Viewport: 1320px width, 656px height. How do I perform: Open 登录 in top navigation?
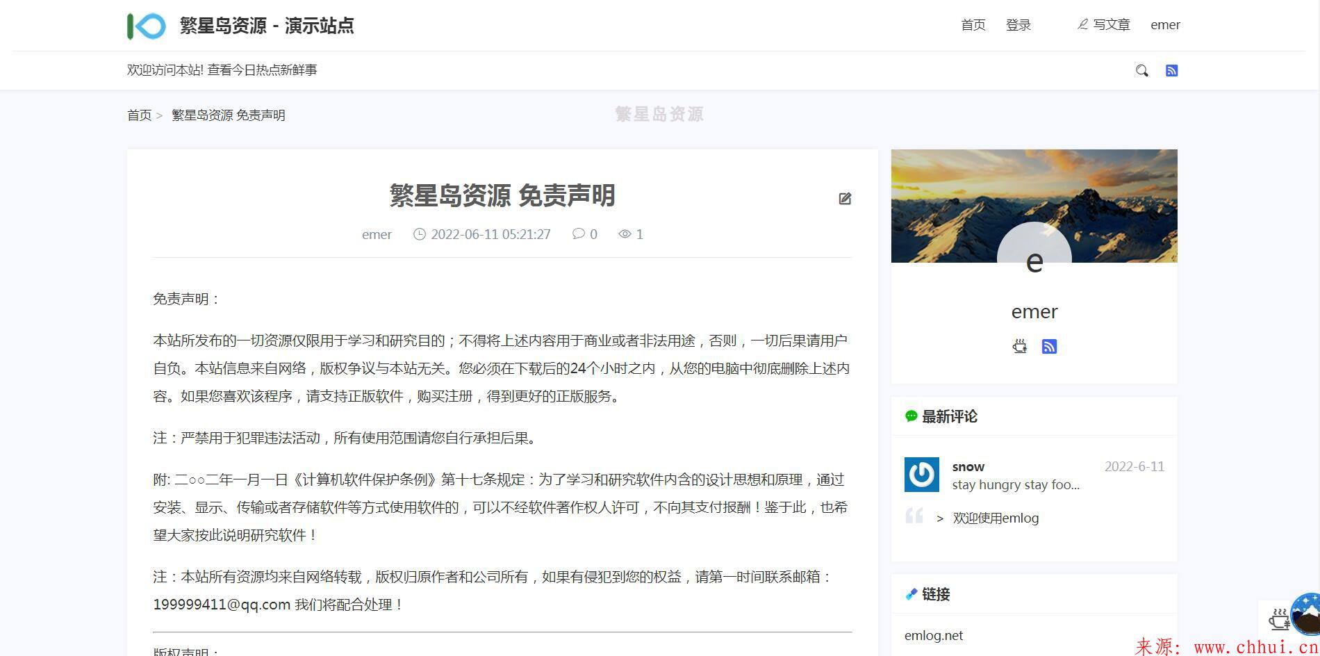coord(1018,25)
